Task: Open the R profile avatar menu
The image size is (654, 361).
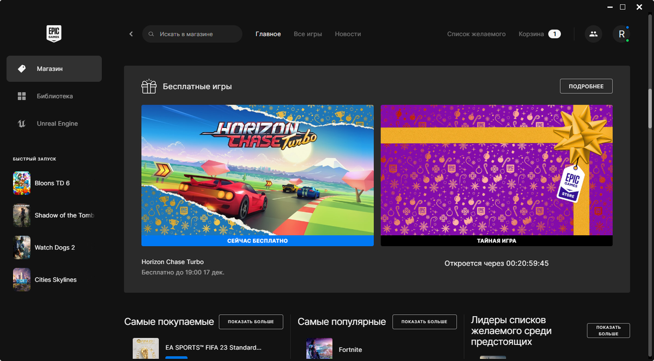Action: click(621, 34)
